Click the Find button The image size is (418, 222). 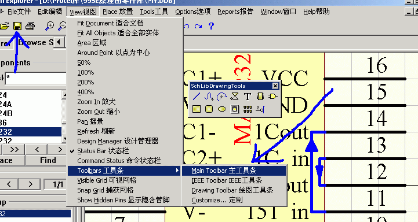(x=48, y=160)
